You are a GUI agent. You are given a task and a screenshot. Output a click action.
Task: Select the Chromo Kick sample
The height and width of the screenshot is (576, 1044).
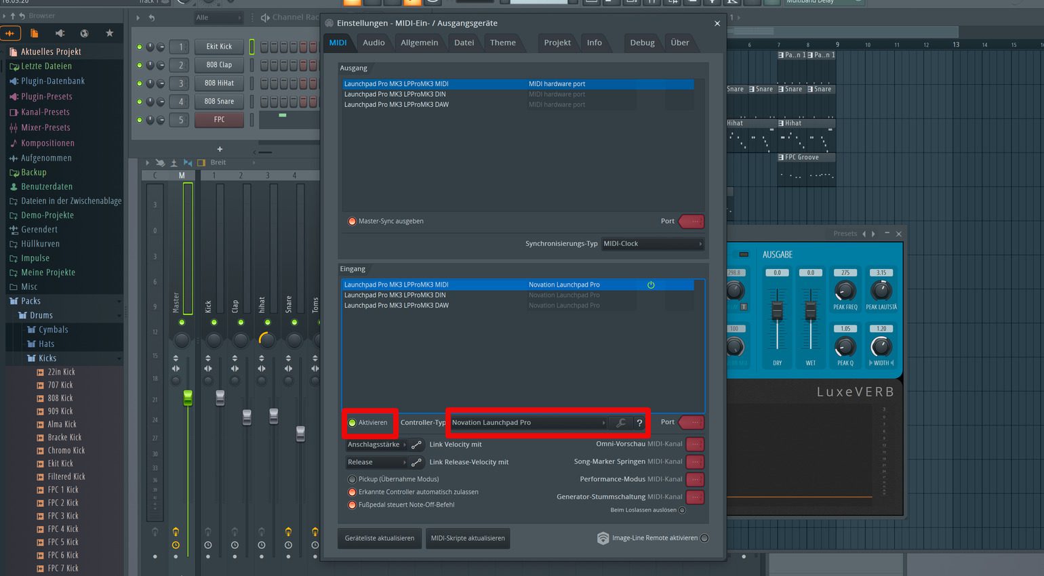point(66,451)
